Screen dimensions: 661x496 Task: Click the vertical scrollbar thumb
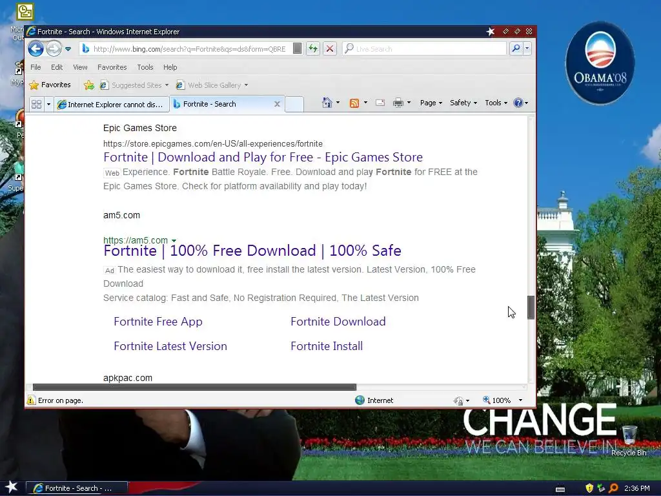tap(531, 307)
